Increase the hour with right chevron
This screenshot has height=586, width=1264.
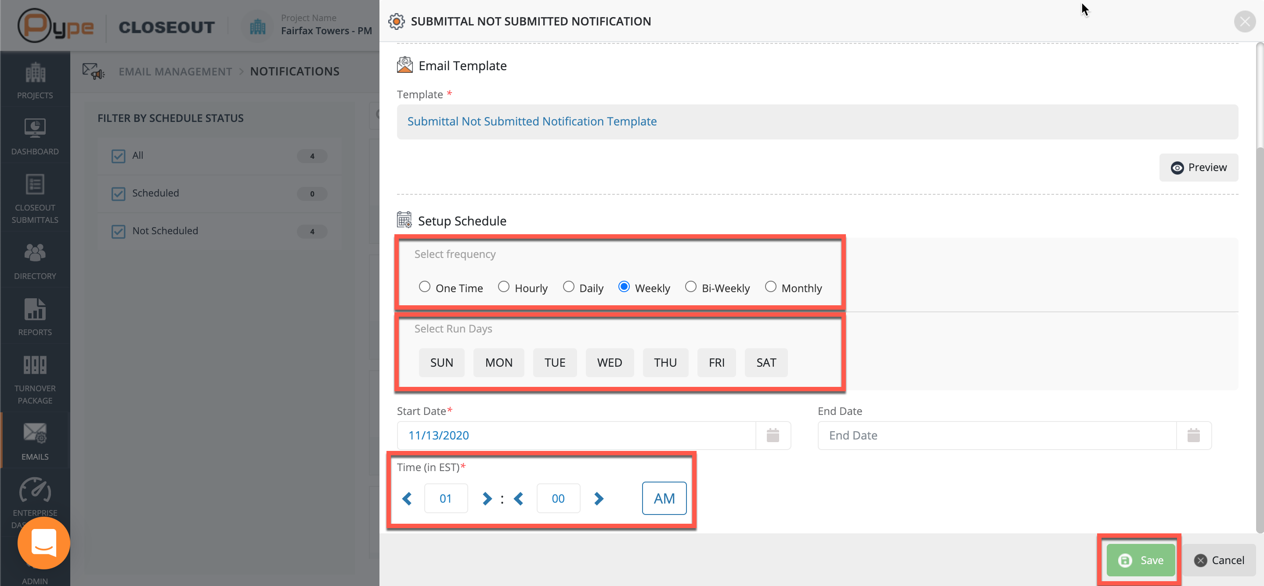pos(486,498)
